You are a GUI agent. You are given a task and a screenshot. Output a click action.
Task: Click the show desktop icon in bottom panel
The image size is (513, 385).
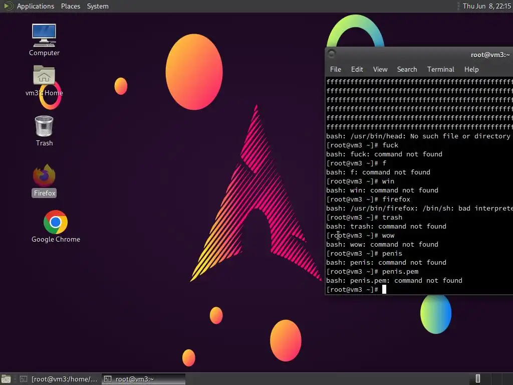point(6,379)
